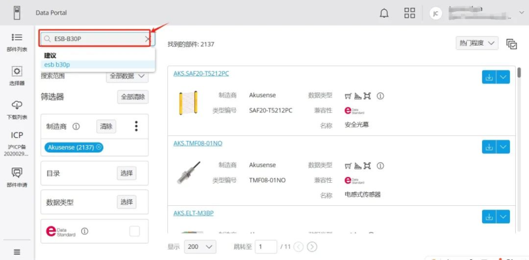Screen dimensions: 529x260
Task: Click the cart icon for SAF20-T5212PC
Action: click(348, 96)
